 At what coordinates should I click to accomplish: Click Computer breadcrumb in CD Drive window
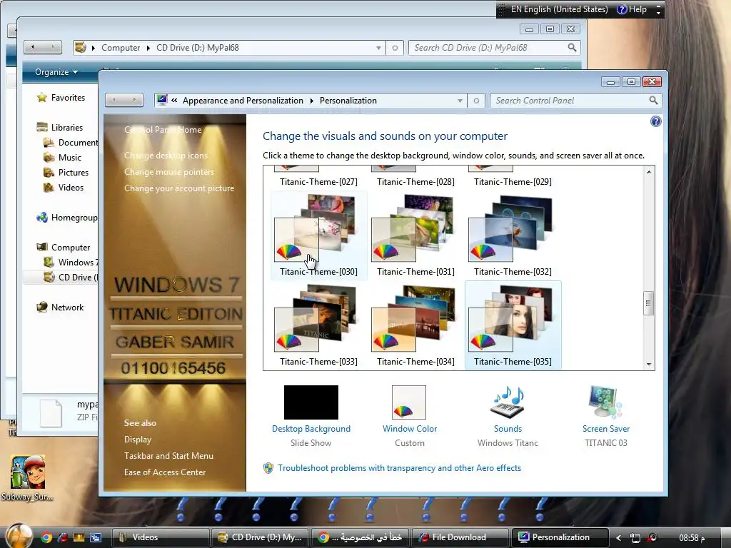tap(120, 48)
